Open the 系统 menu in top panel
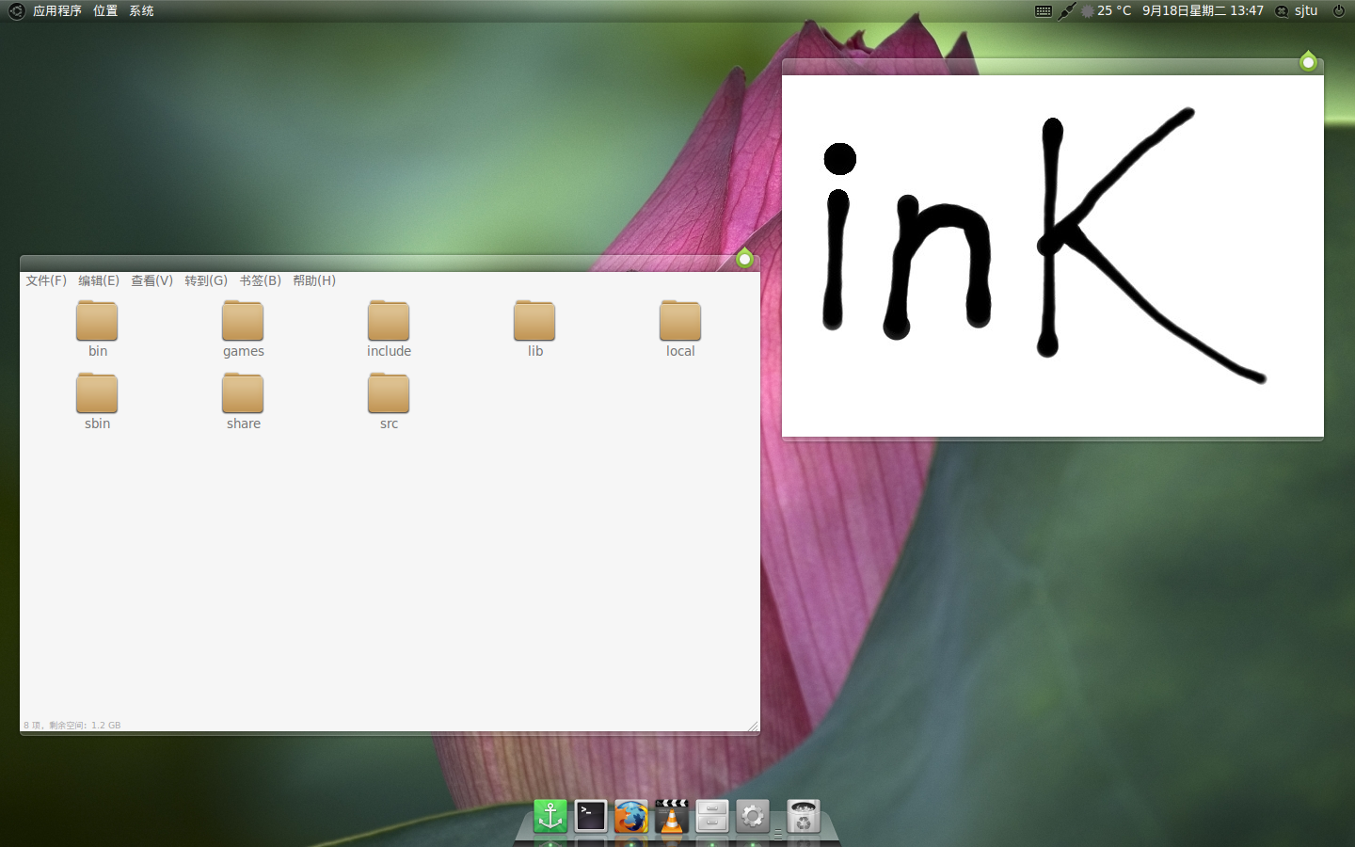This screenshot has width=1355, height=847. pos(141,11)
